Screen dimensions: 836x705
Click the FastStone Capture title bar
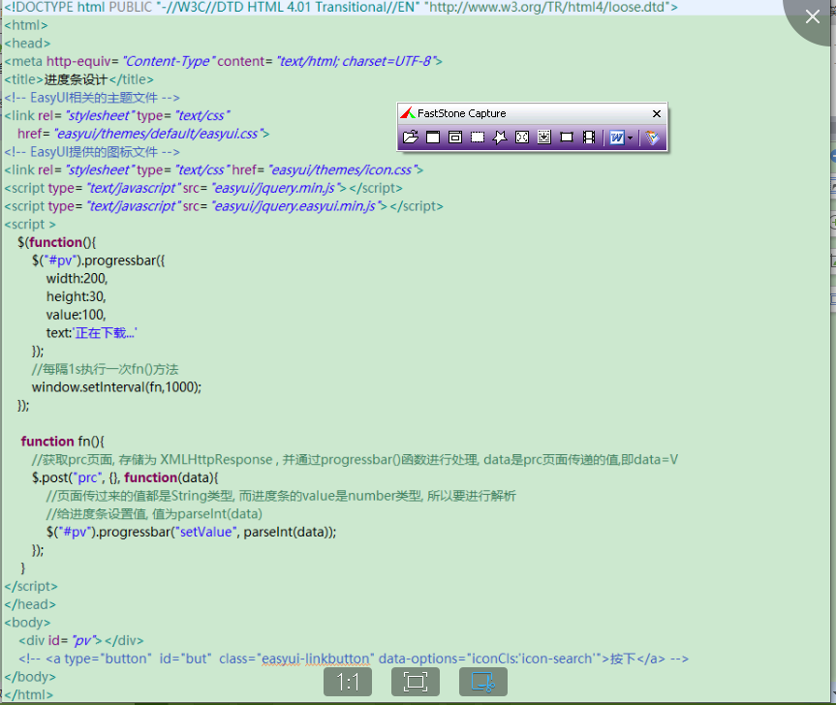[504, 113]
